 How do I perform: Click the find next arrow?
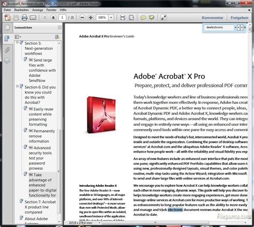click(x=242, y=27)
